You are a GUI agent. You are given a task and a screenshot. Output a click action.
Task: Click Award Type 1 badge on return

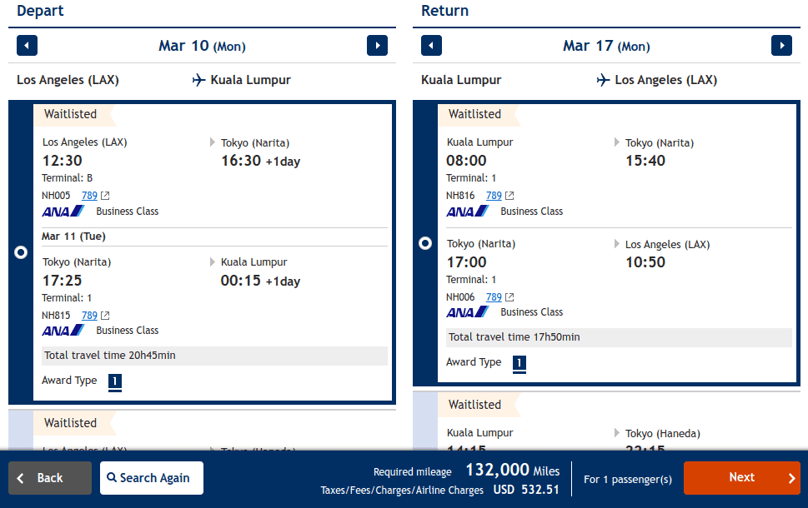pyautogui.click(x=519, y=363)
